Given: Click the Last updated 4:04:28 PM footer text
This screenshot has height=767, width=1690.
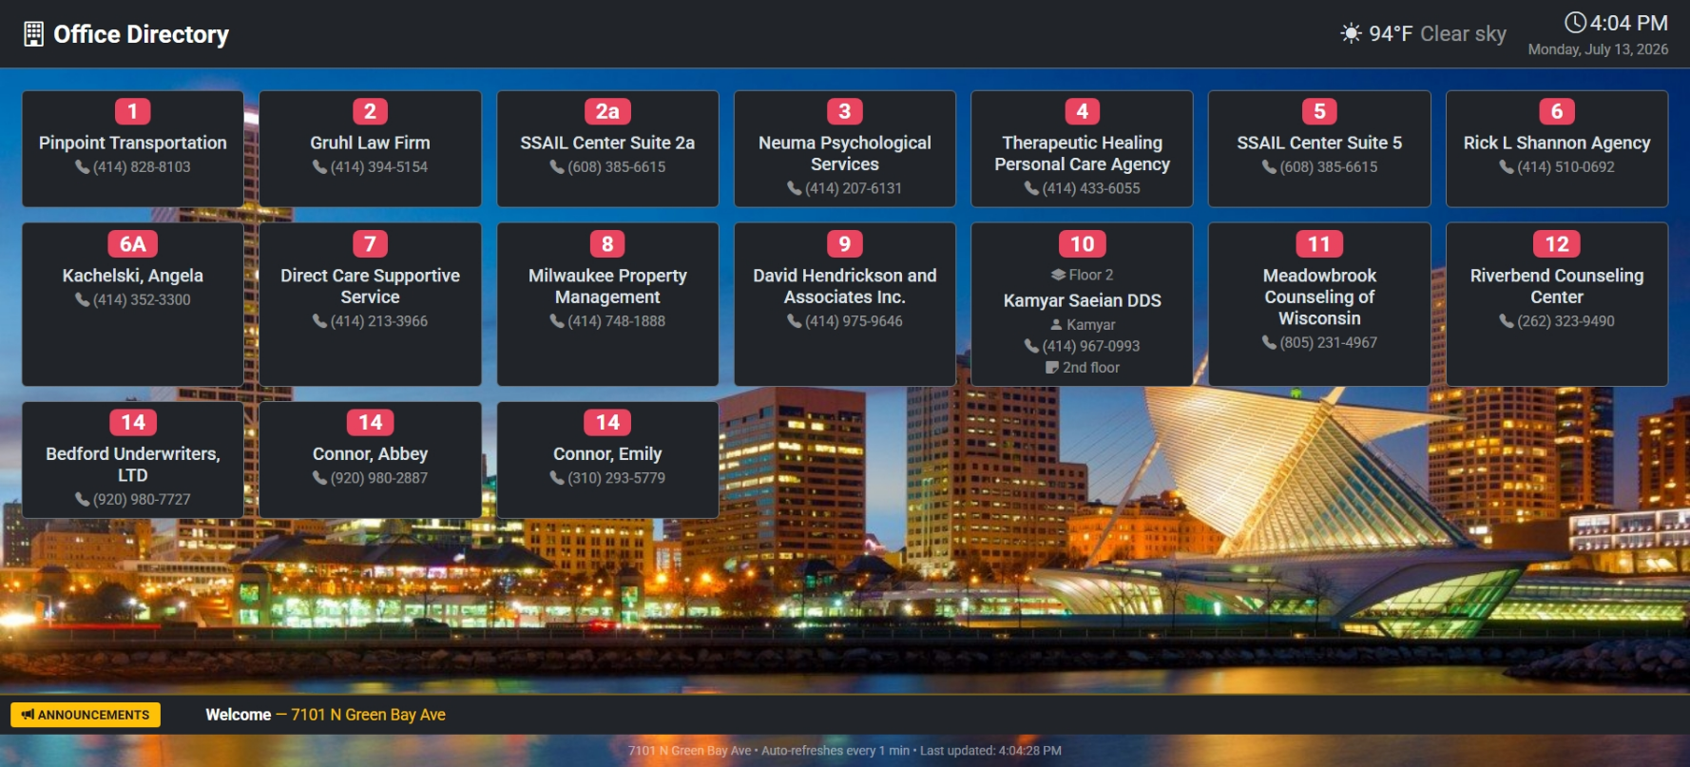Looking at the screenshot, I should coord(990,751).
